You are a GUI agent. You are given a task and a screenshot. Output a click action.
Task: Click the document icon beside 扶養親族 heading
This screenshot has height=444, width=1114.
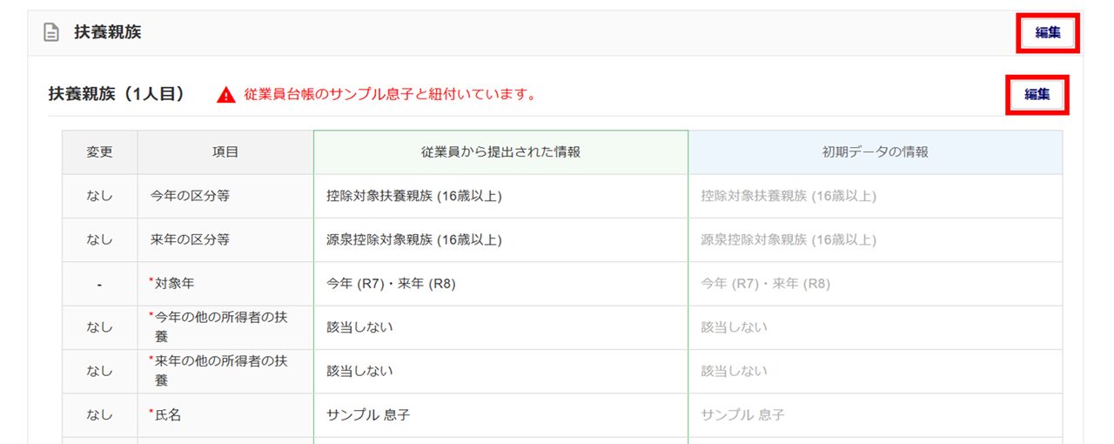52,33
